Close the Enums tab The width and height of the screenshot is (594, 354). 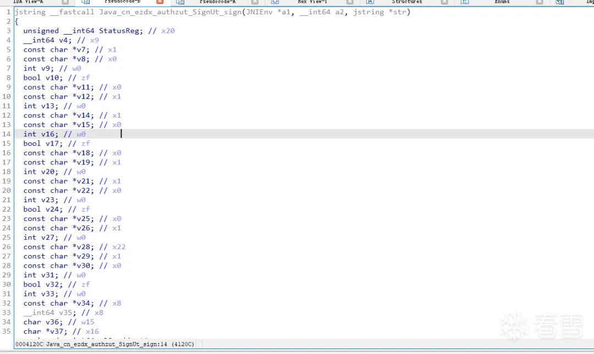coord(540,2)
